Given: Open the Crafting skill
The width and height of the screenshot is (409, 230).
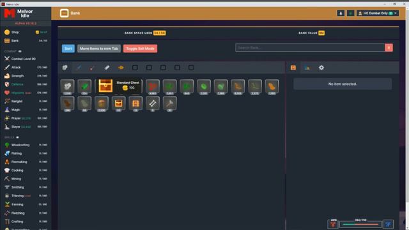Looking at the screenshot, I should [x=26, y=222].
